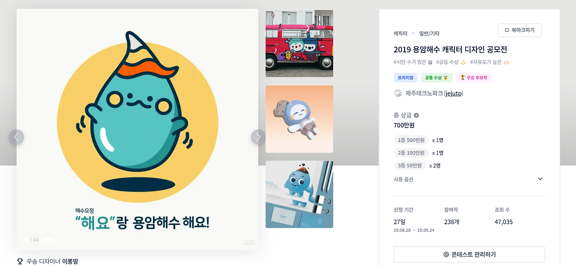Image resolution: width=576 pixels, height=266 pixels.
Task: Click the 우승 후보작 pink badge
Action: pyautogui.click(x=474, y=78)
